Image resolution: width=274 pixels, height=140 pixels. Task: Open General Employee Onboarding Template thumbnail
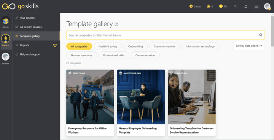[141, 97]
